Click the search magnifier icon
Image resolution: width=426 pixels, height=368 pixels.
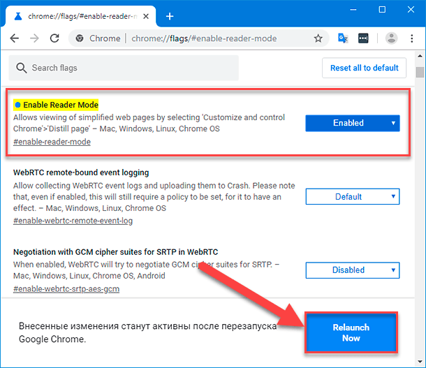[21, 68]
